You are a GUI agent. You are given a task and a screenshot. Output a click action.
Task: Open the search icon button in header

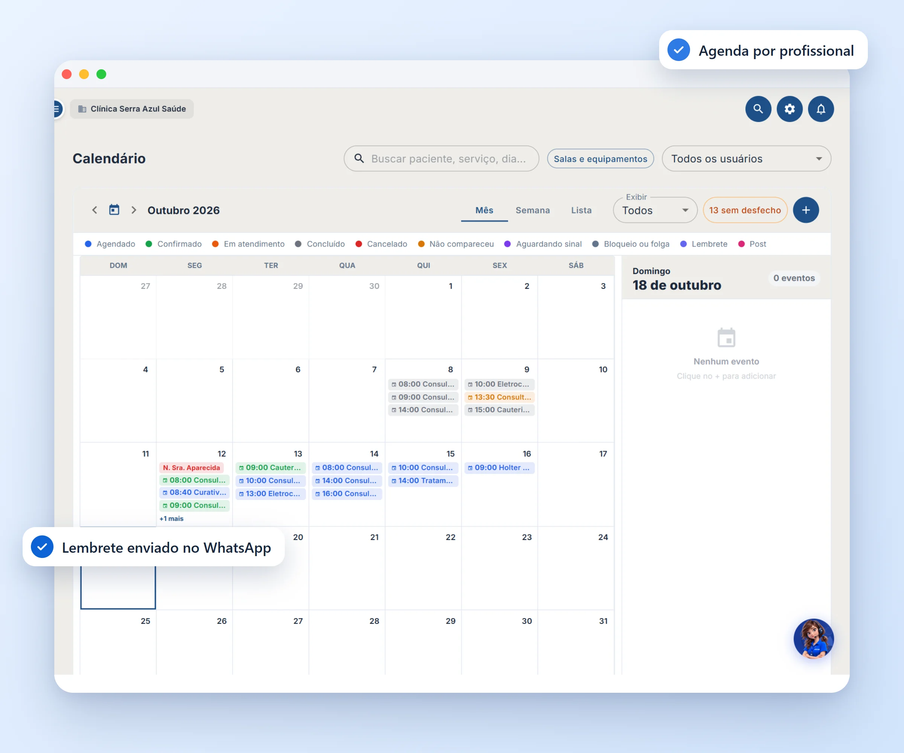757,109
